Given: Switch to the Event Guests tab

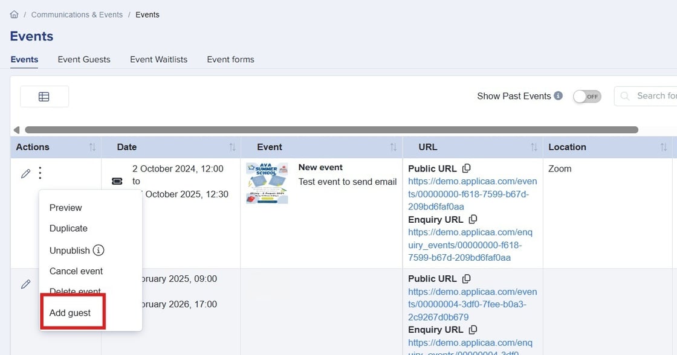Looking at the screenshot, I should [x=83, y=59].
